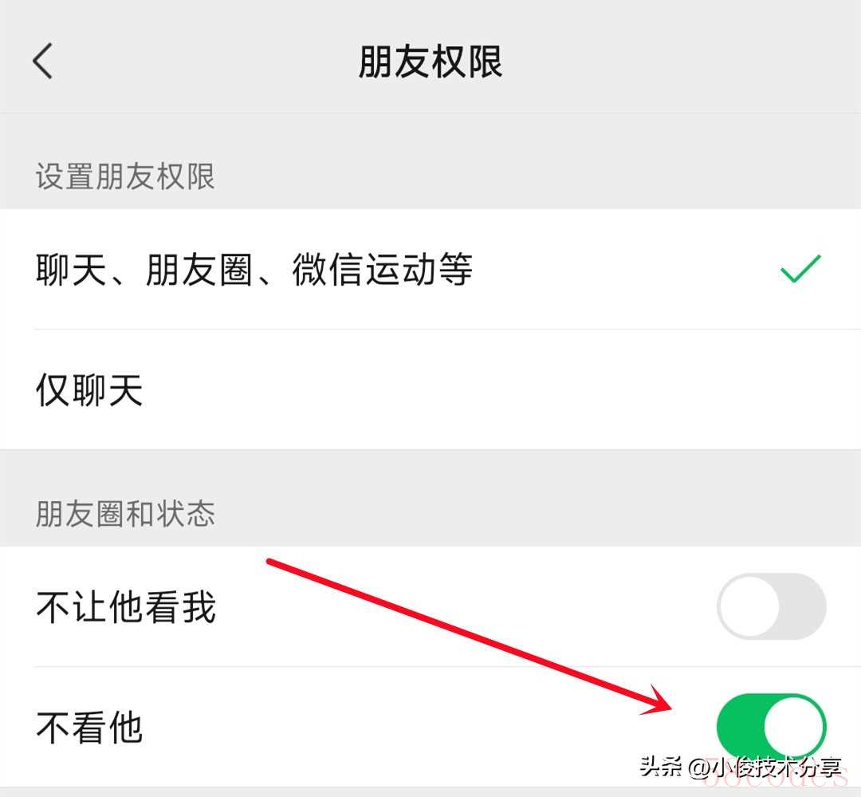861x797 pixels.
Task: Go back using the left chevron arrow
Action: pyautogui.click(x=43, y=61)
